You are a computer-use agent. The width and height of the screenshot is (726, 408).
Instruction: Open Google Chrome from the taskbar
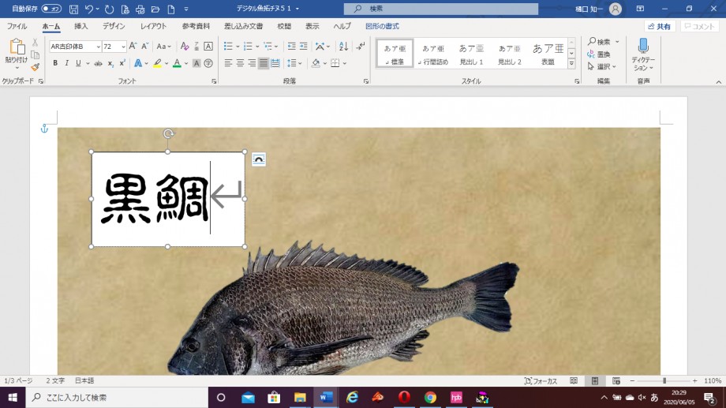point(430,398)
